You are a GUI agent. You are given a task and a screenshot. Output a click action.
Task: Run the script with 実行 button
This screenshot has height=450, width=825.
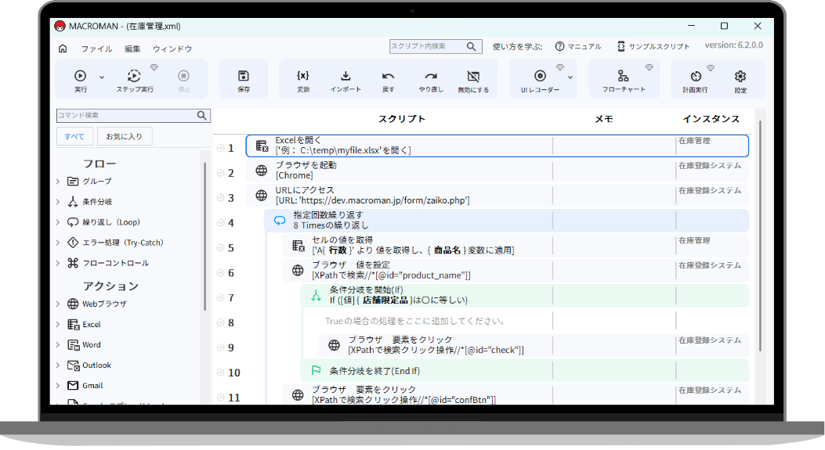(81, 81)
